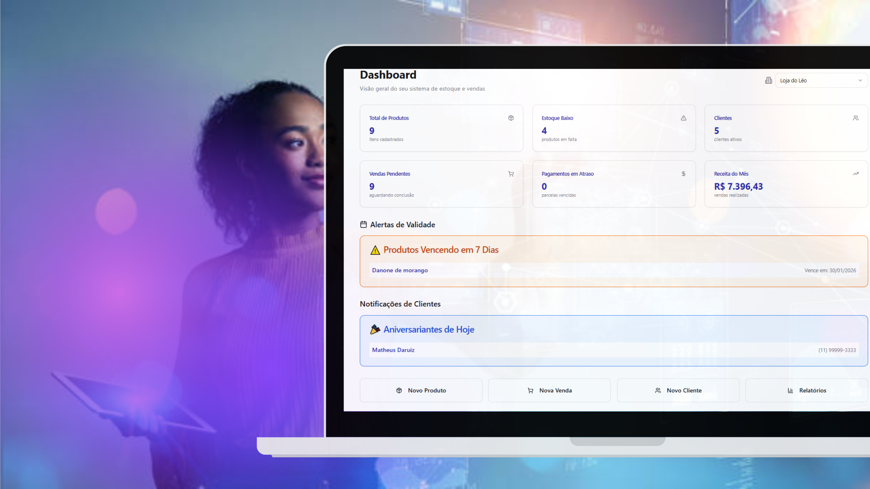This screenshot has height=489, width=870.
Task: Click the trending arrow icon on Receita do Mês card
Action: point(855,174)
